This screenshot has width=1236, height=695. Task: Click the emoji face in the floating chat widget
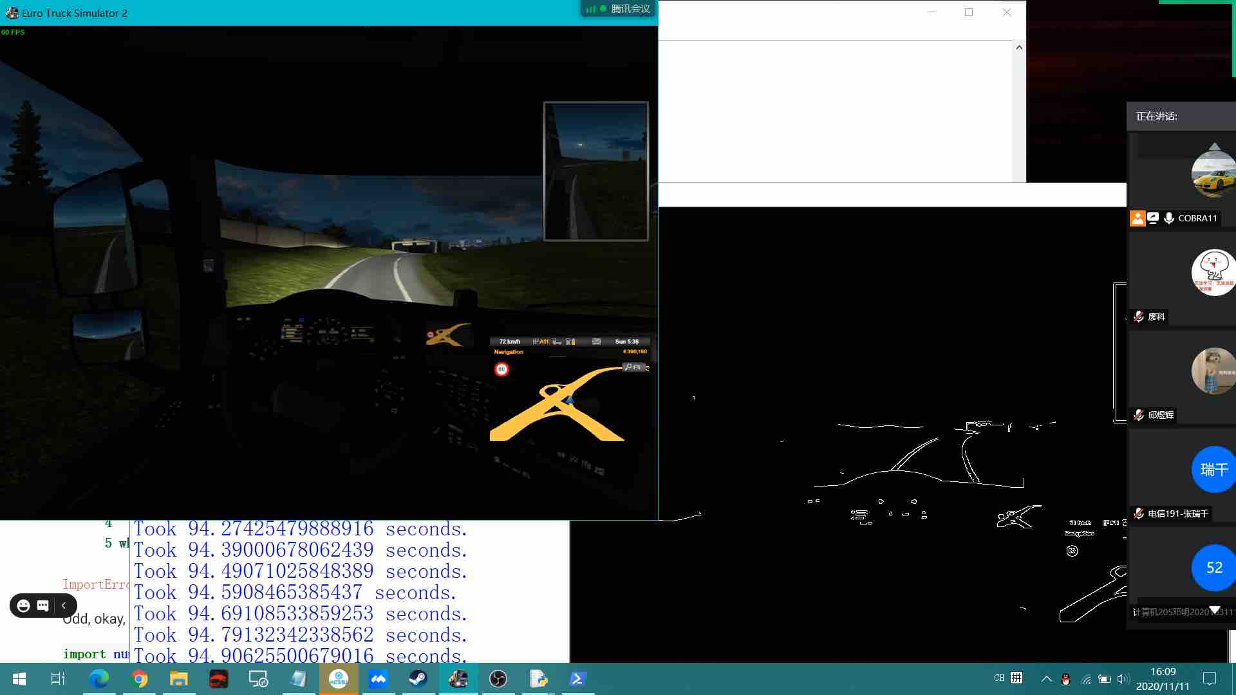24,606
